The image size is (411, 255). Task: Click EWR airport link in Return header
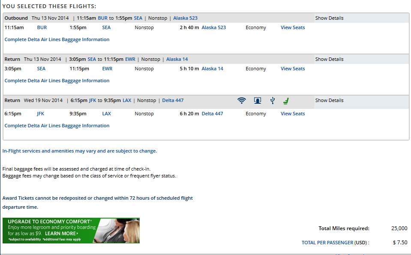(130, 59)
